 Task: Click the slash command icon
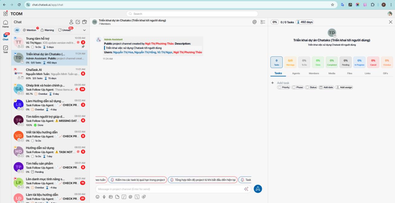(x=124, y=197)
